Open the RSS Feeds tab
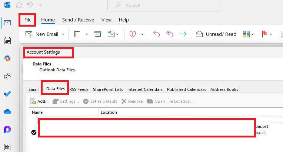 [x=79, y=89]
